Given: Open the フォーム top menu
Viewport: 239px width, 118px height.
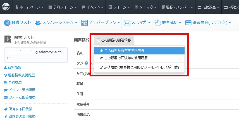Looking at the screenshot, I should pos(119,7).
